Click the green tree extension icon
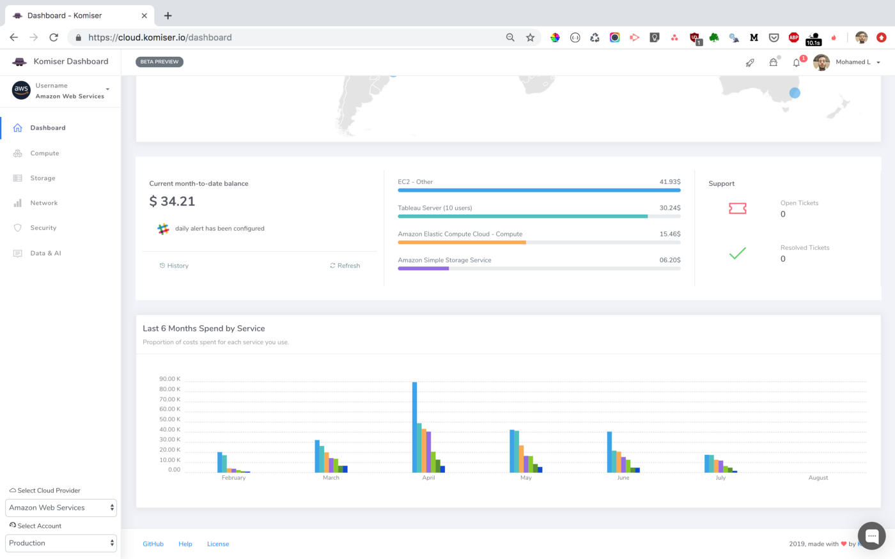895x559 pixels. (x=714, y=38)
